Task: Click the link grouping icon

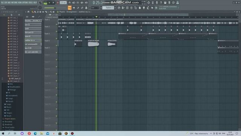Action: [x=82, y=8]
